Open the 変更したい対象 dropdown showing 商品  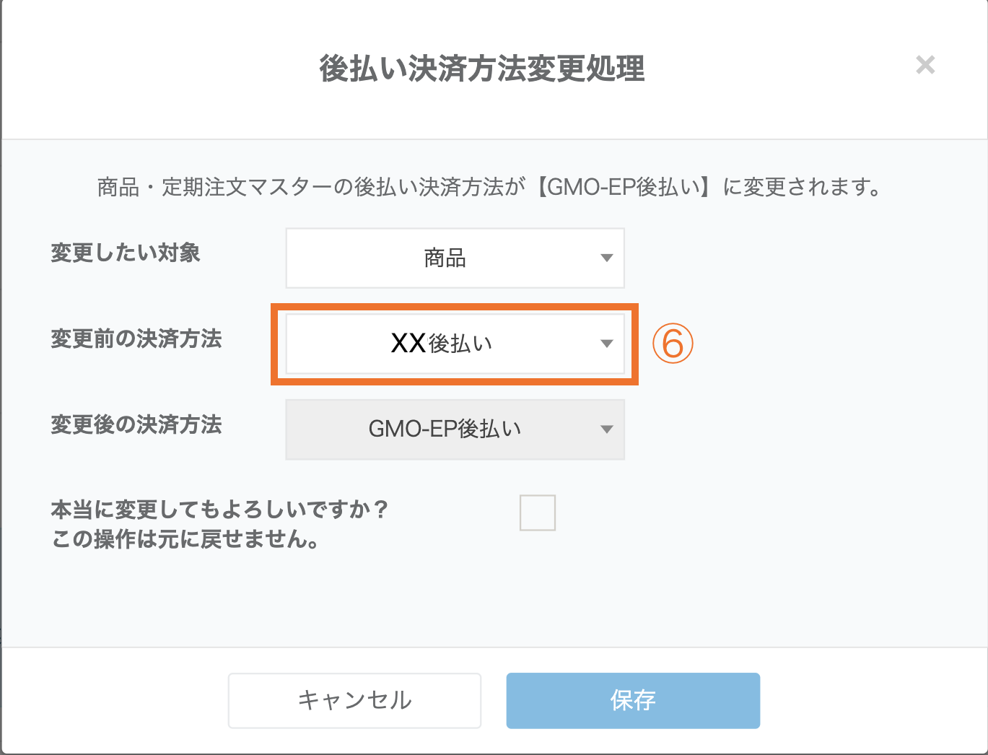click(x=445, y=258)
